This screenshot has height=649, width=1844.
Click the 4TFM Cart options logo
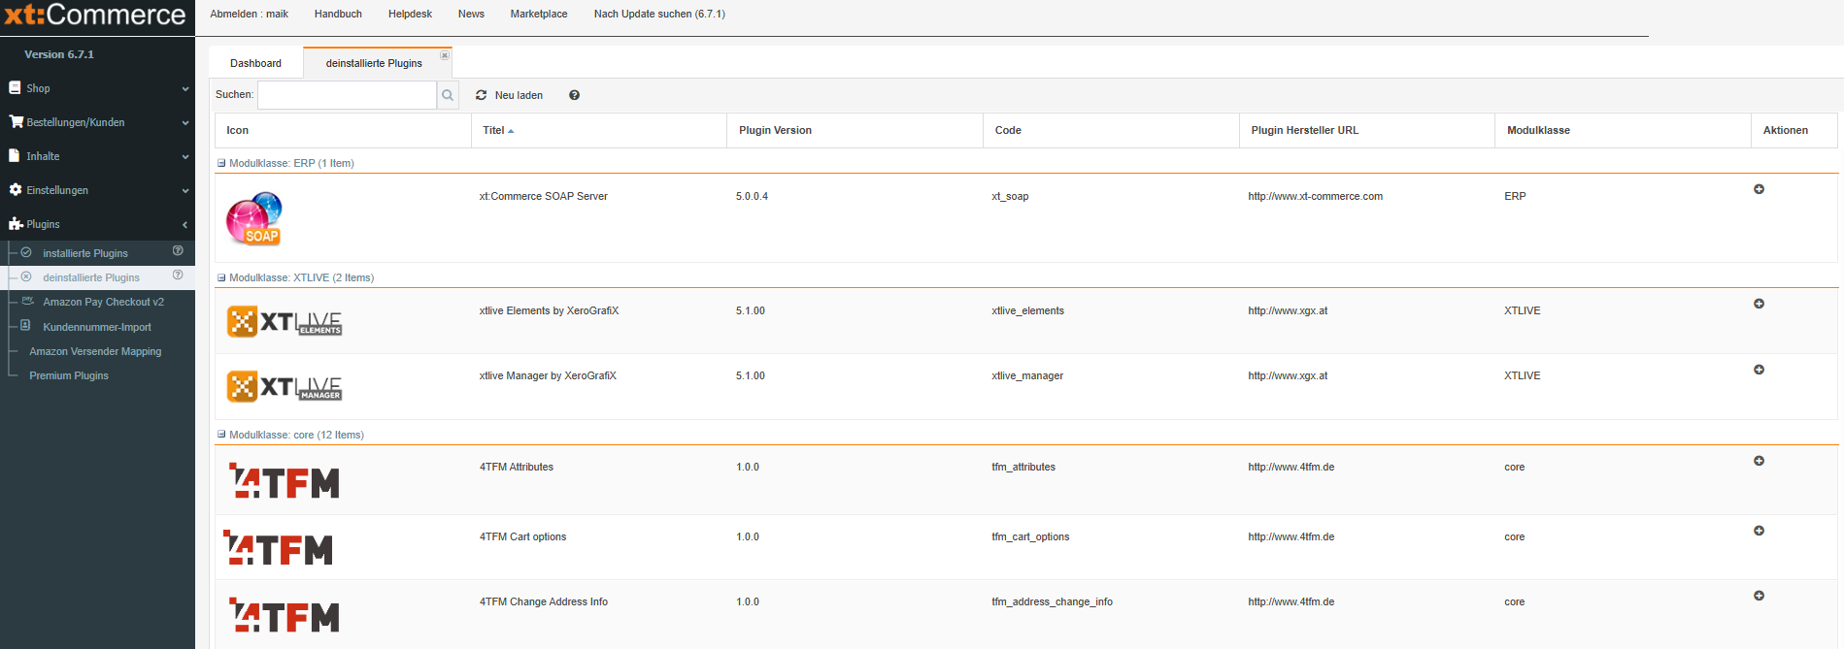click(x=278, y=548)
